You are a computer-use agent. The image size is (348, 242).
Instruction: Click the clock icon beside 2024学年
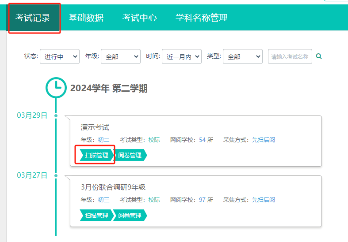pyautogui.click(x=56, y=88)
